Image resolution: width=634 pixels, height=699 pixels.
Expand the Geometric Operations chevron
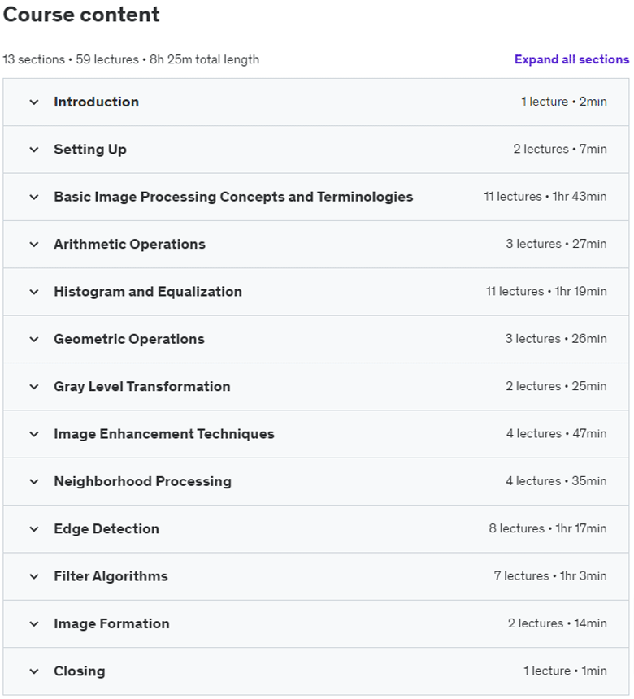coord(34,339)
